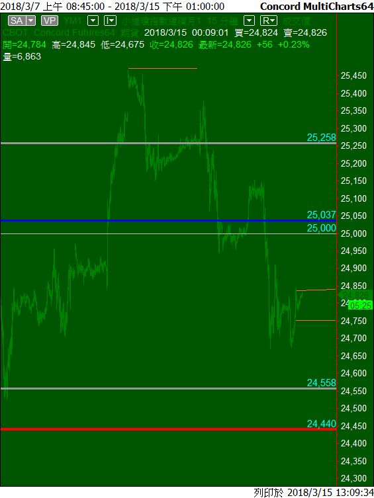Select the red 24,440 horizontal line

coord(168,429)
